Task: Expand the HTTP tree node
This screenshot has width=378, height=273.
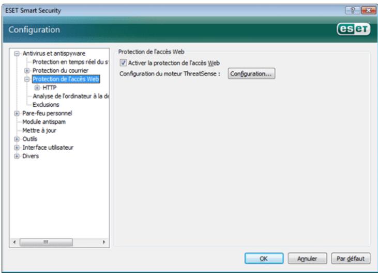Action: point(37,88)
